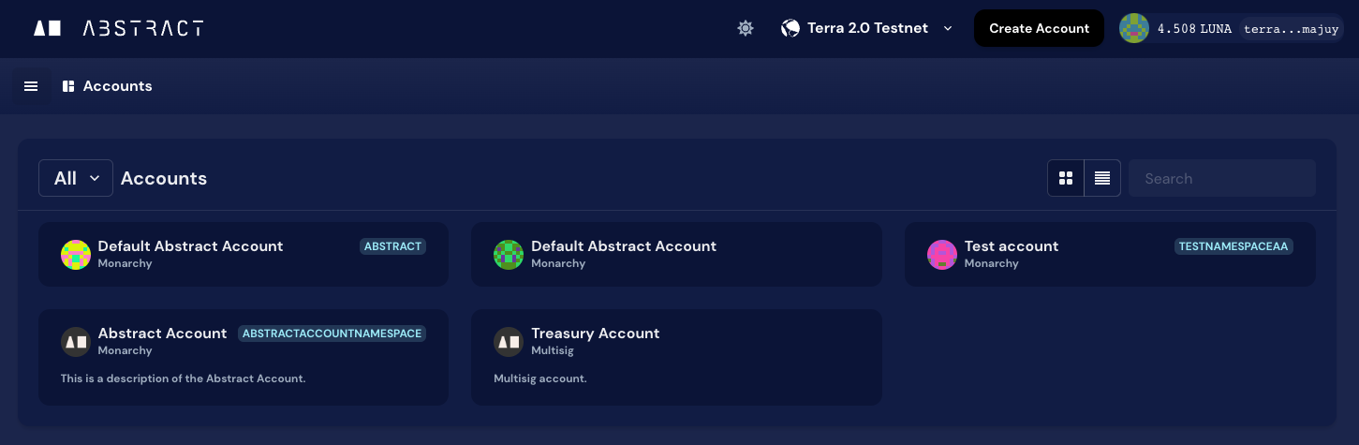
Task: Click the terra...majuy wallet address
Action: point(1293,29)
